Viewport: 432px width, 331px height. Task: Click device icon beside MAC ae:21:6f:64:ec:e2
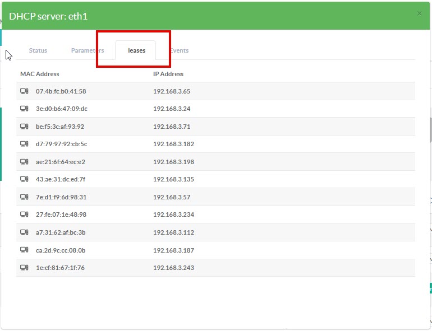24,162
